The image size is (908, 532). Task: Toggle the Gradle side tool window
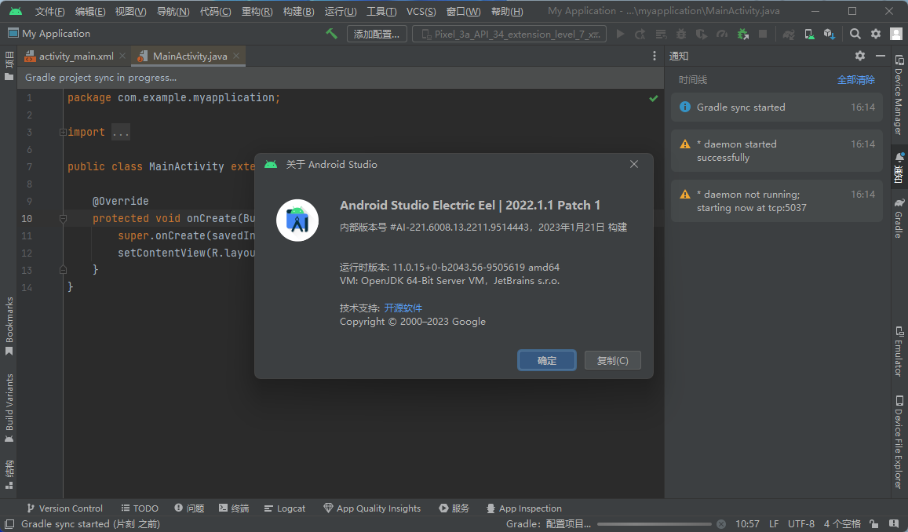899,218
